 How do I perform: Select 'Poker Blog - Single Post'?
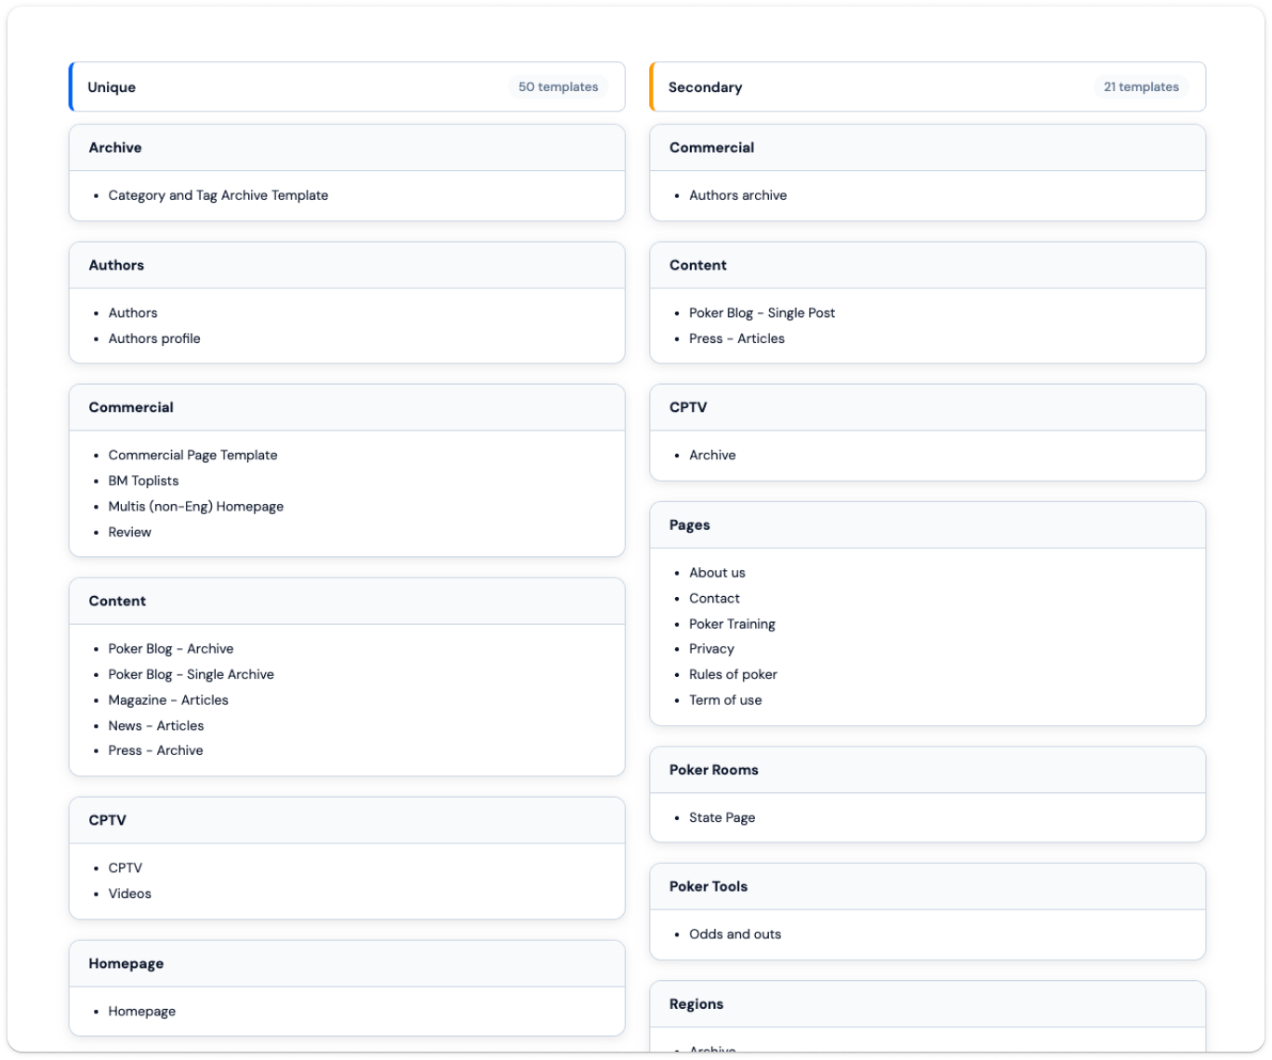pyautogui.click(x=762, y=312)
